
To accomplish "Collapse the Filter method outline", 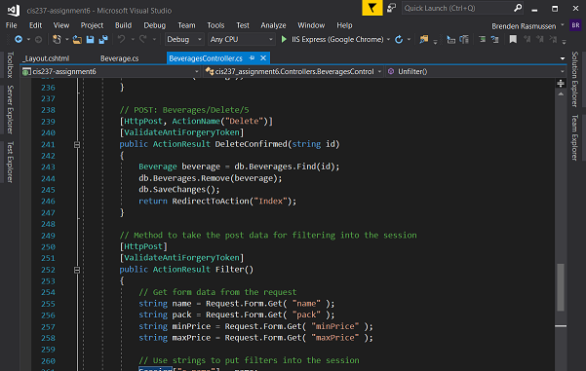I will 77,270.
